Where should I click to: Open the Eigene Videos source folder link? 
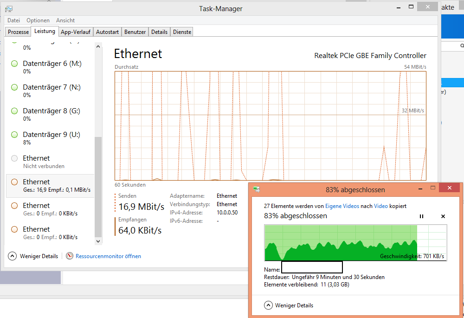coord(342,206)
